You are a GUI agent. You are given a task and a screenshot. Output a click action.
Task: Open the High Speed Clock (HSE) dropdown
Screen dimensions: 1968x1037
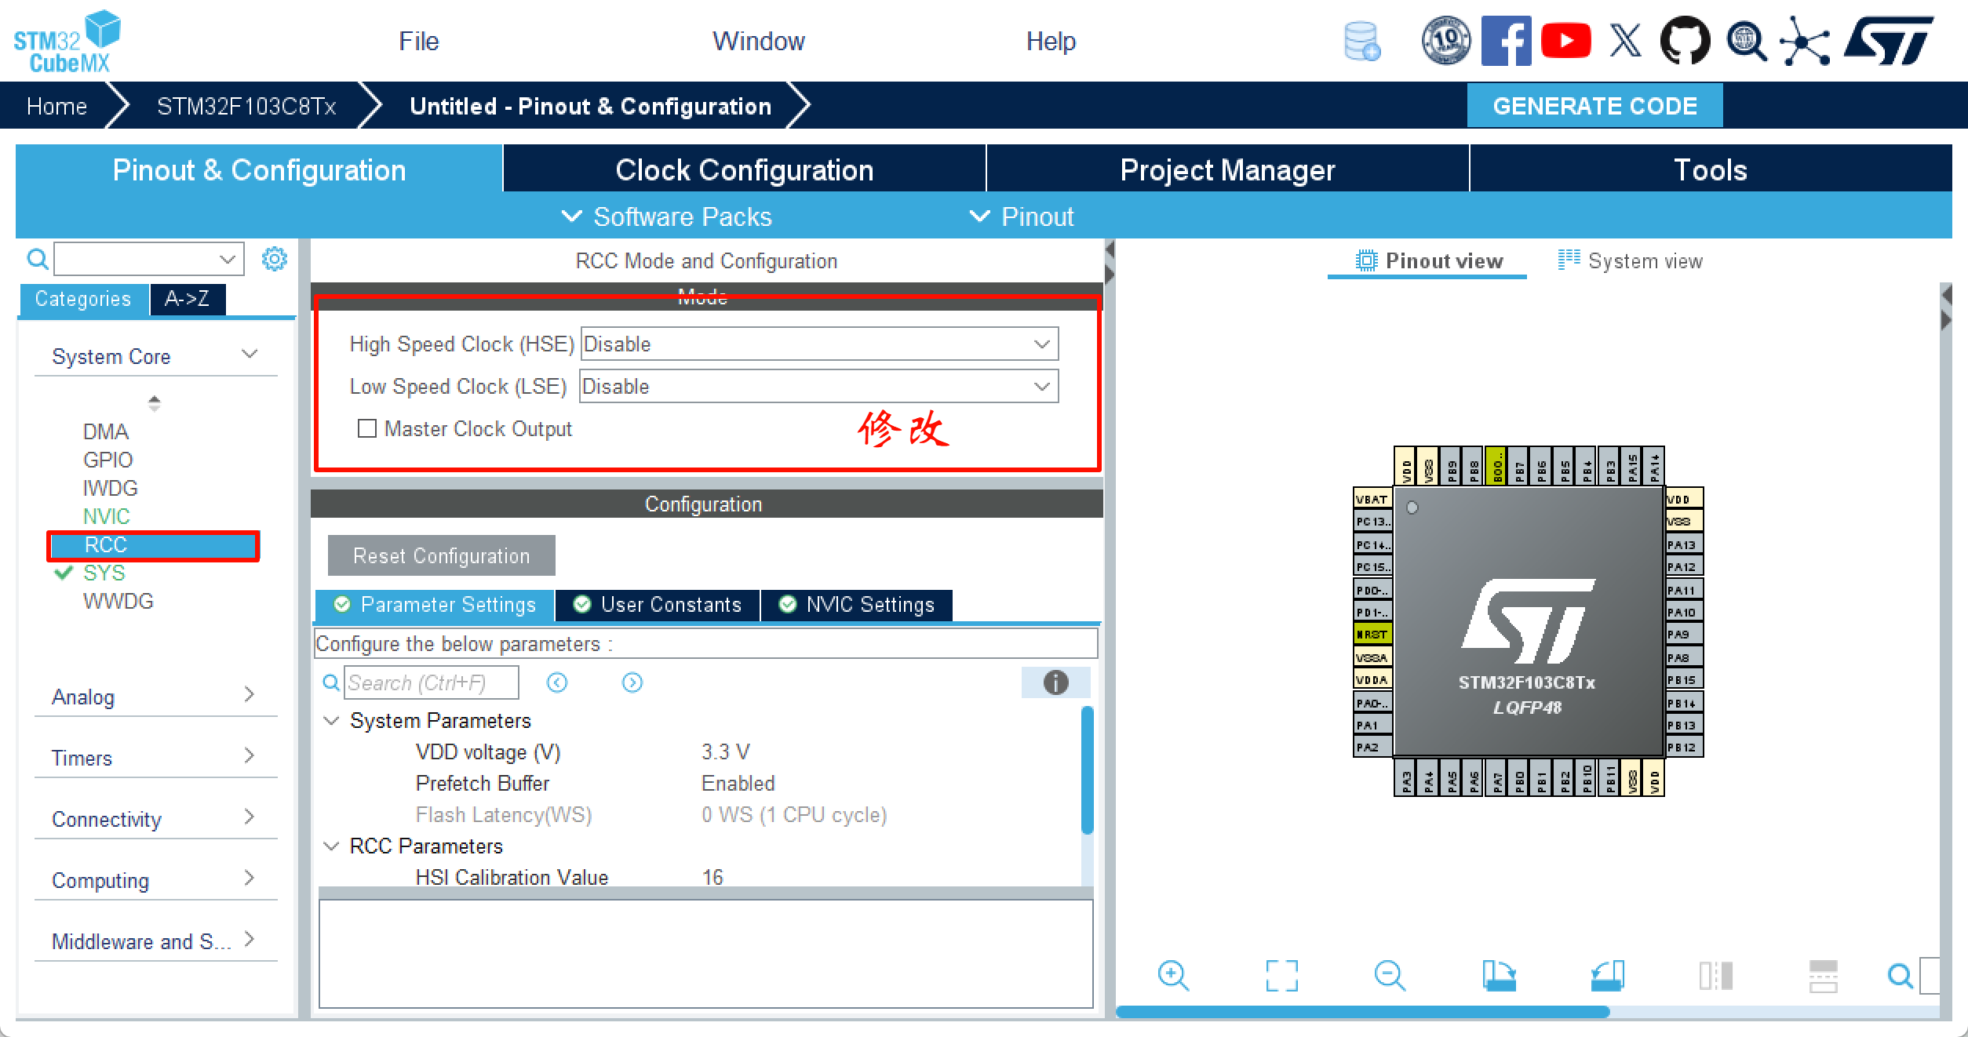click(819, 344)
